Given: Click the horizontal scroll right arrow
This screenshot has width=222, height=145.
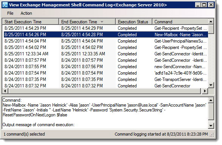Looking at the screenshot, I should [205, 91].
